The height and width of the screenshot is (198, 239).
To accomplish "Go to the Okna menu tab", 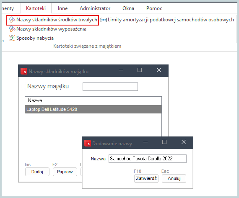I will click(x=128, y=8).
